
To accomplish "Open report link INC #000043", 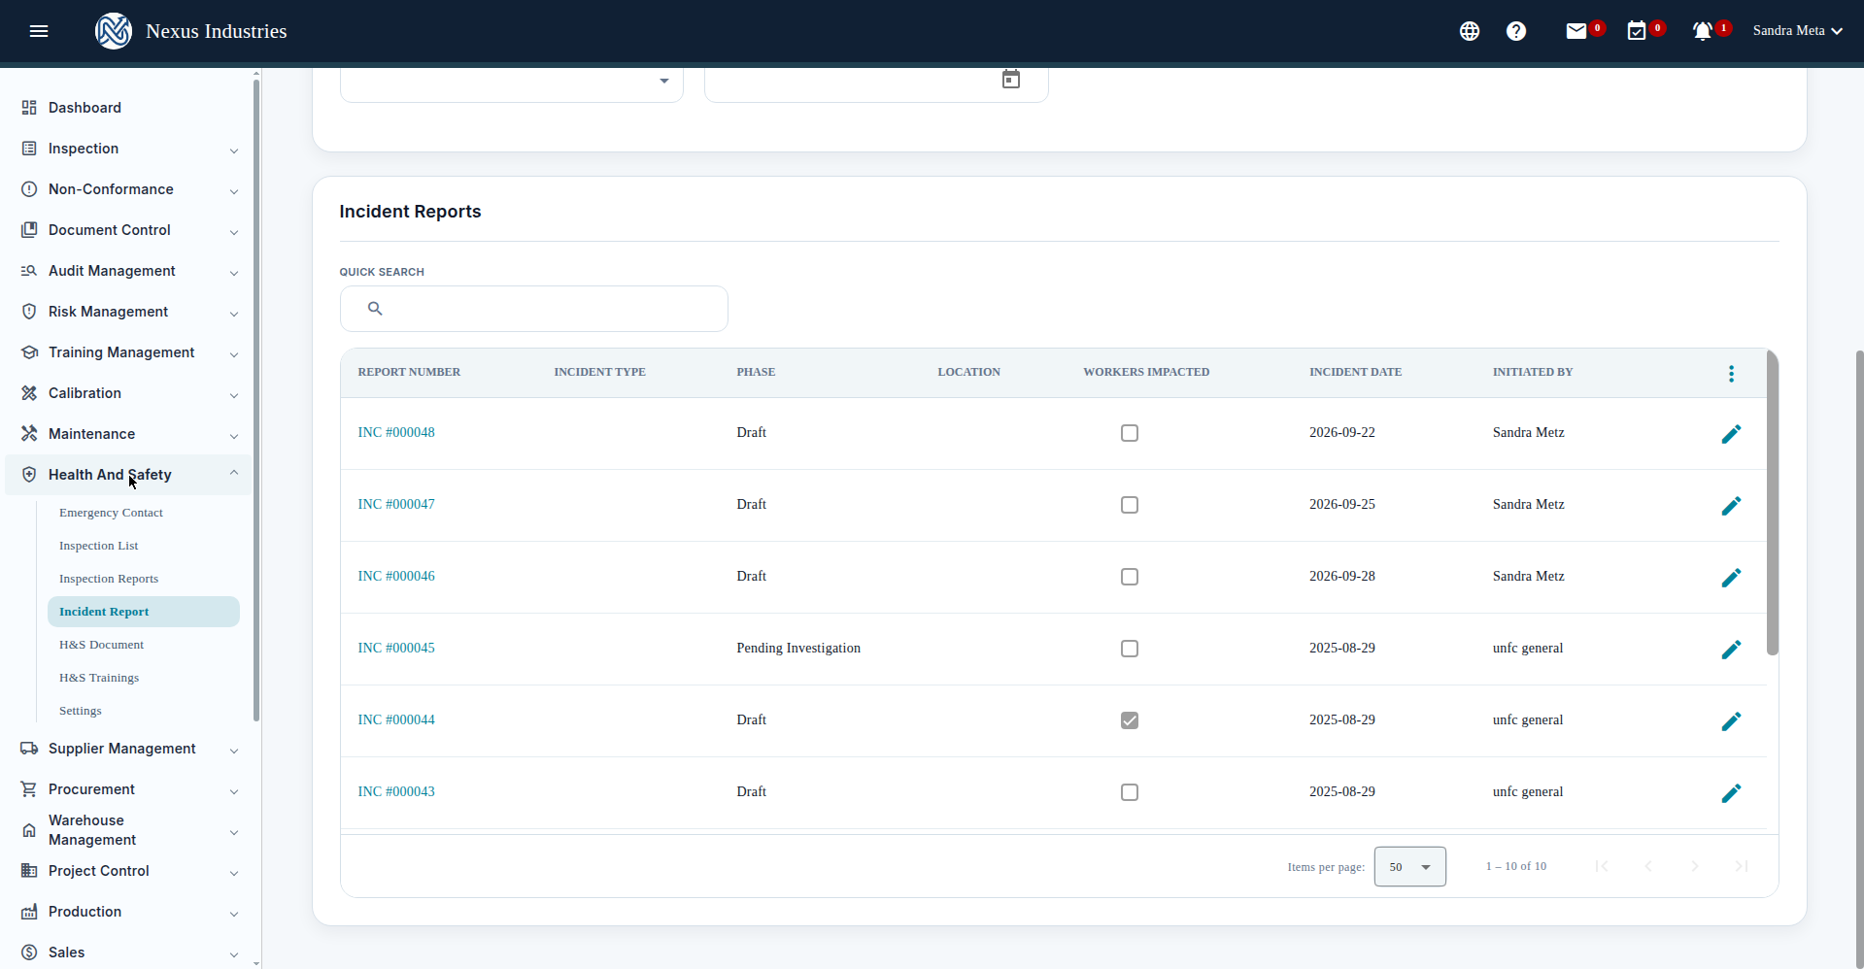I will [x=396, y=791].
